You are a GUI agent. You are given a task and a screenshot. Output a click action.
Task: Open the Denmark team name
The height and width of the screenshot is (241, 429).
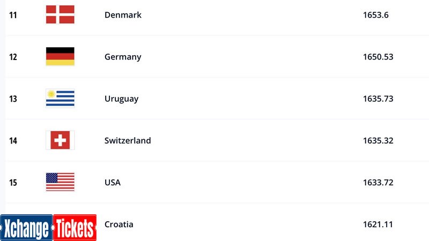tap(123, 15)
